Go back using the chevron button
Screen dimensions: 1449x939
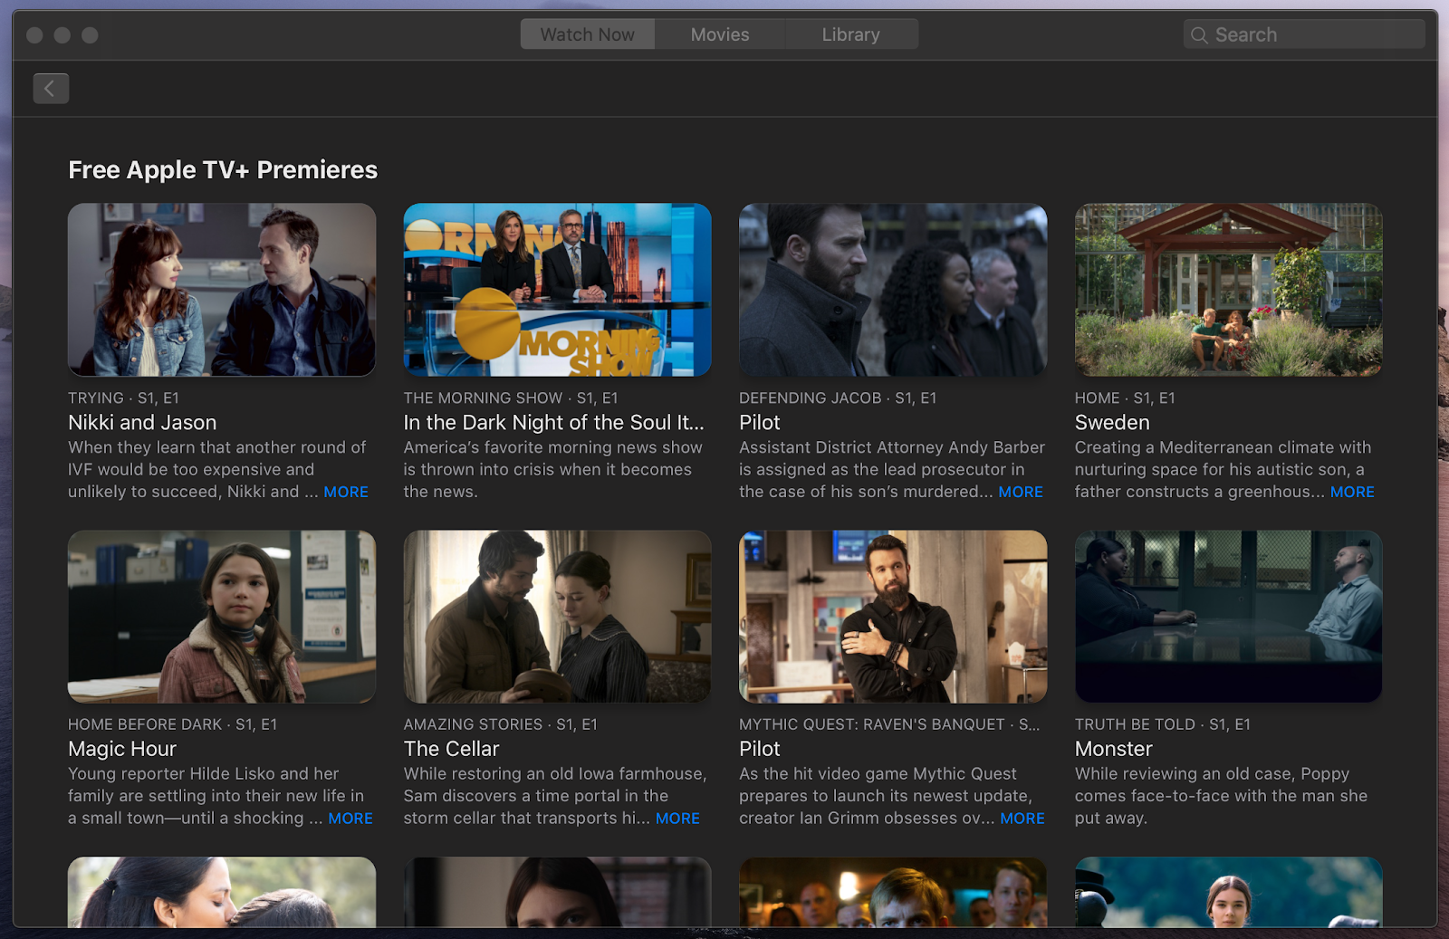point(51,88)
